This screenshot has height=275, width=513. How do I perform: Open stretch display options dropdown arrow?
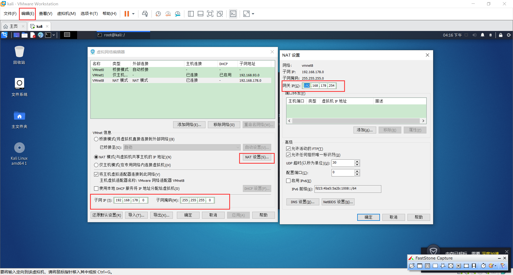253,14
